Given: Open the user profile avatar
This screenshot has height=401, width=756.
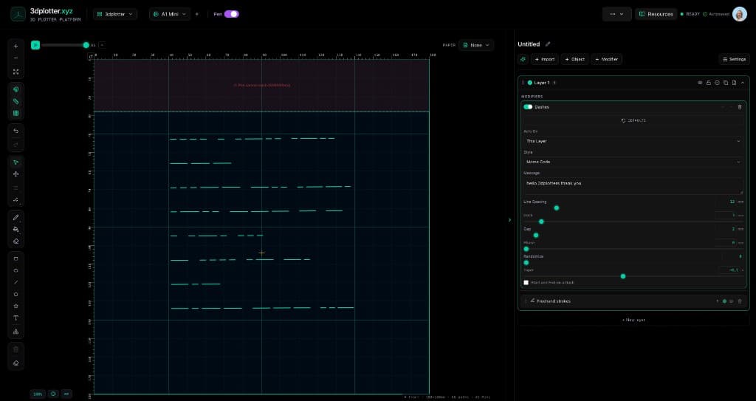Looking at the screenshot, I should (740, 14).
